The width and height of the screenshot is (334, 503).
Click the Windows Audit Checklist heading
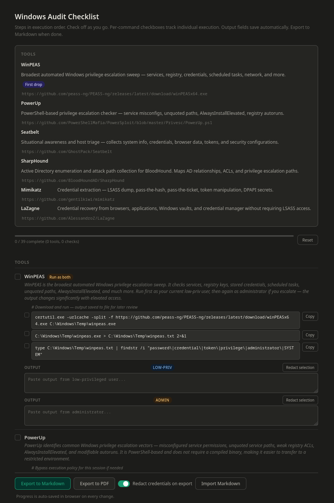pyautogui.click(x=57, y=17)
